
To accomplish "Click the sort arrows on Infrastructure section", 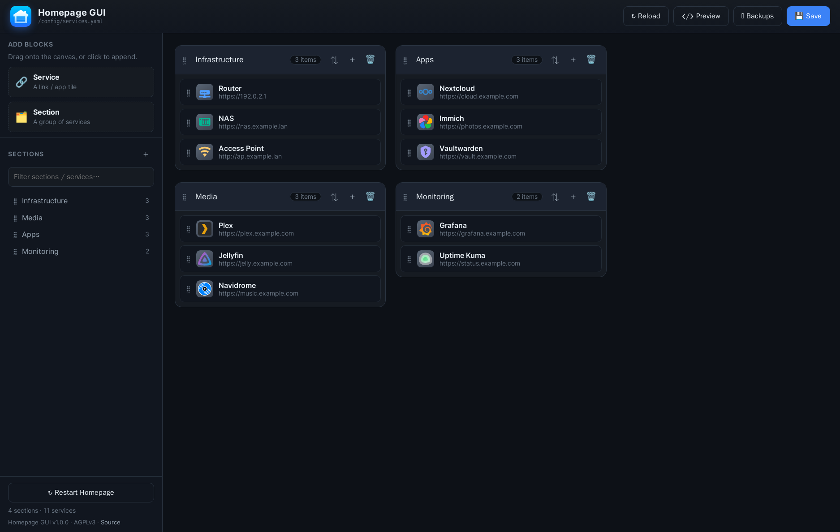I will (334, 60).
